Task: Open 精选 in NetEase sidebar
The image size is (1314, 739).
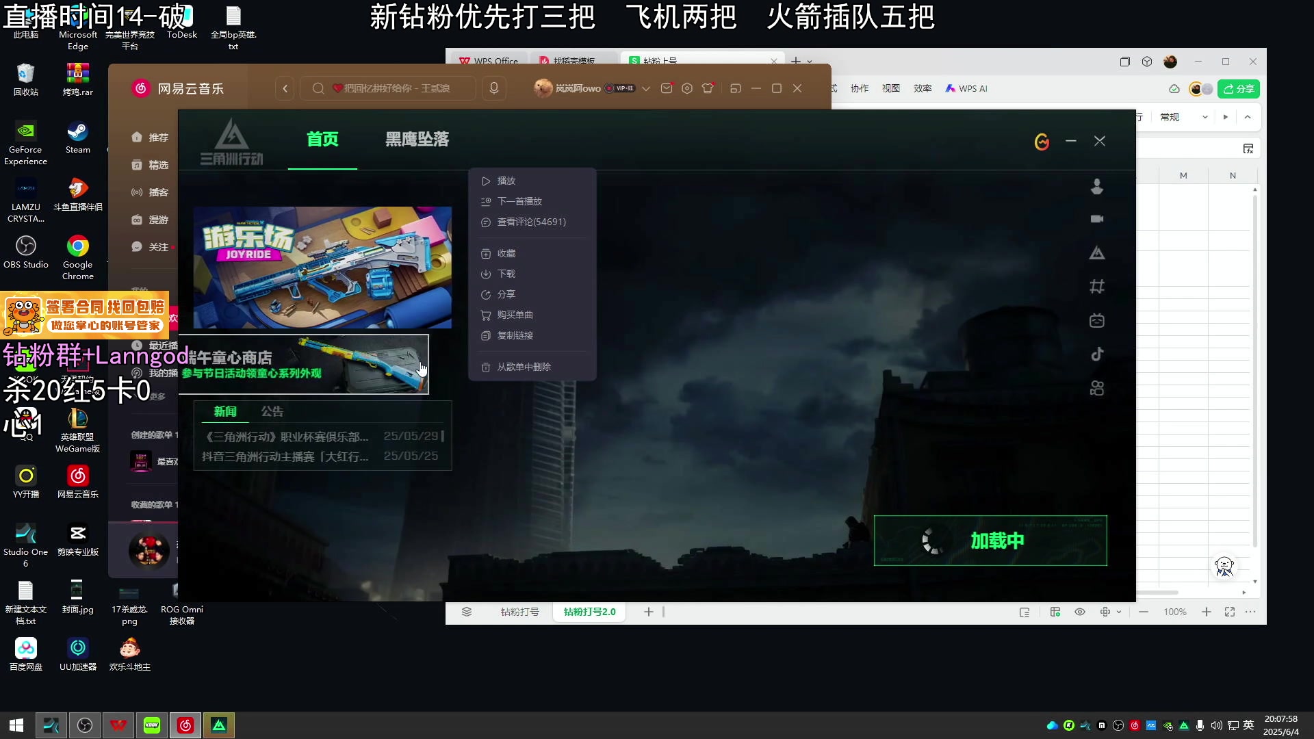Action: pos(149,165)
